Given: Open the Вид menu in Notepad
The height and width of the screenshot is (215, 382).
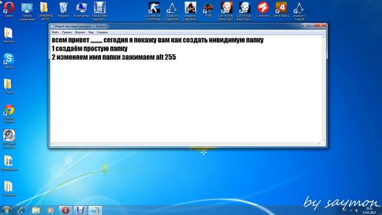Looking at the screenshot, I should click(91, 32).
